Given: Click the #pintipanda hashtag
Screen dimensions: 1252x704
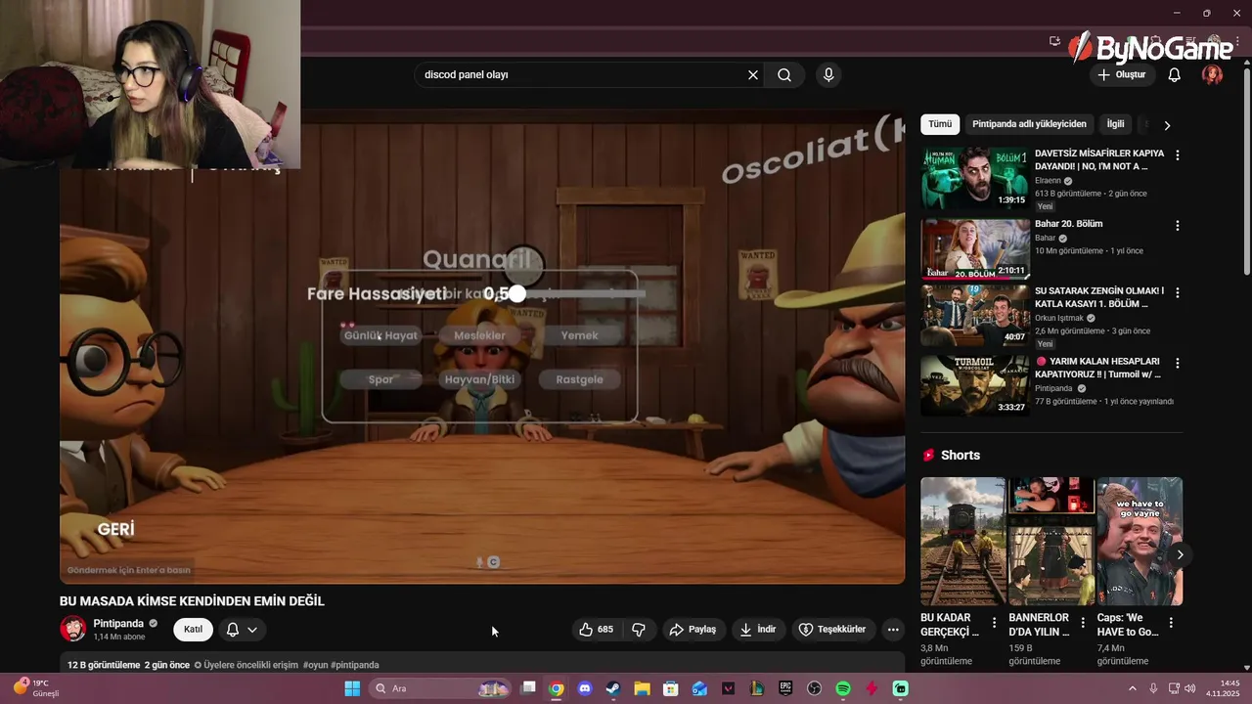Looking at the screenshot, I should coord(355,665).
